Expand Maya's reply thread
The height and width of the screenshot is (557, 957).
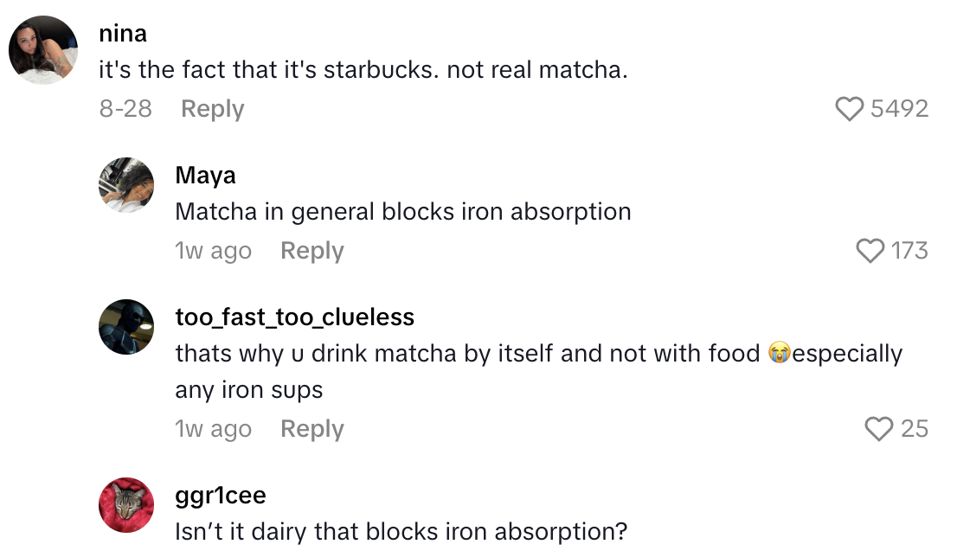(402, 212)
